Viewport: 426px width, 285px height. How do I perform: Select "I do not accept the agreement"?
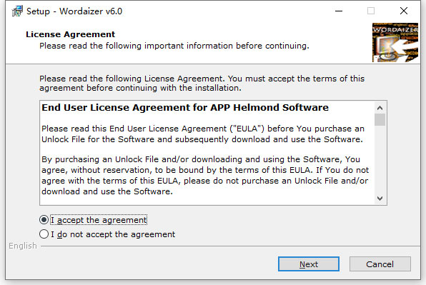coord(44,234)
